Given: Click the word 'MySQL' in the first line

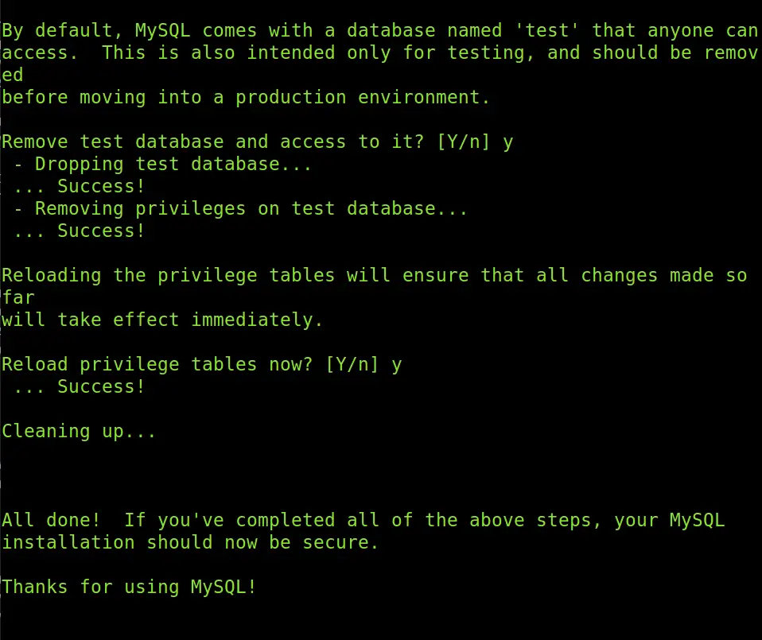Looking at the screenshot, I should click(163, 30).
